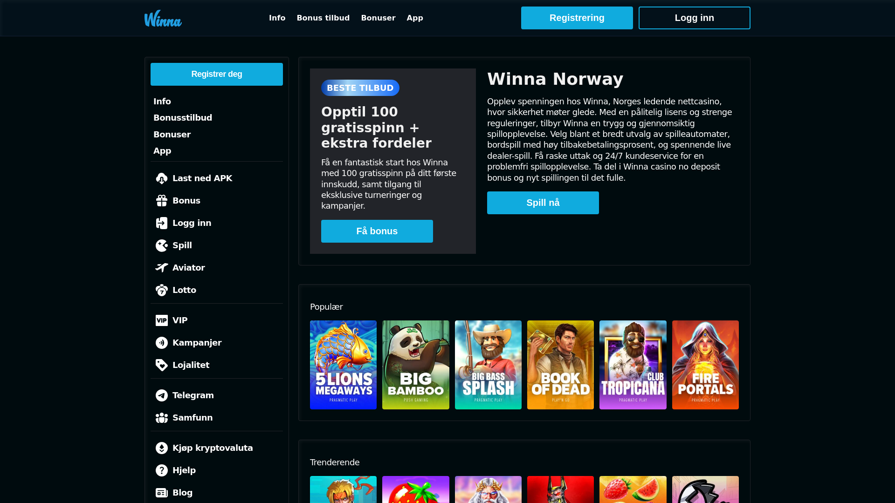The image size is (895, 503).
Task: Click the Logg inn arrow icon in sidebar
Action: pos(162,223)
